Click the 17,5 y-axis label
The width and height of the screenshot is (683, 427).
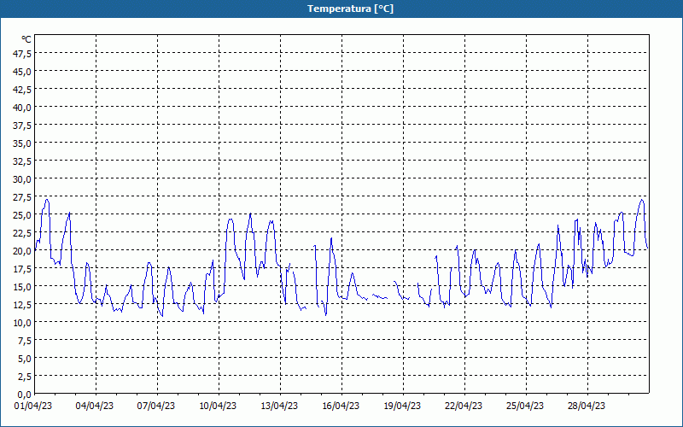tap(23, 269)
